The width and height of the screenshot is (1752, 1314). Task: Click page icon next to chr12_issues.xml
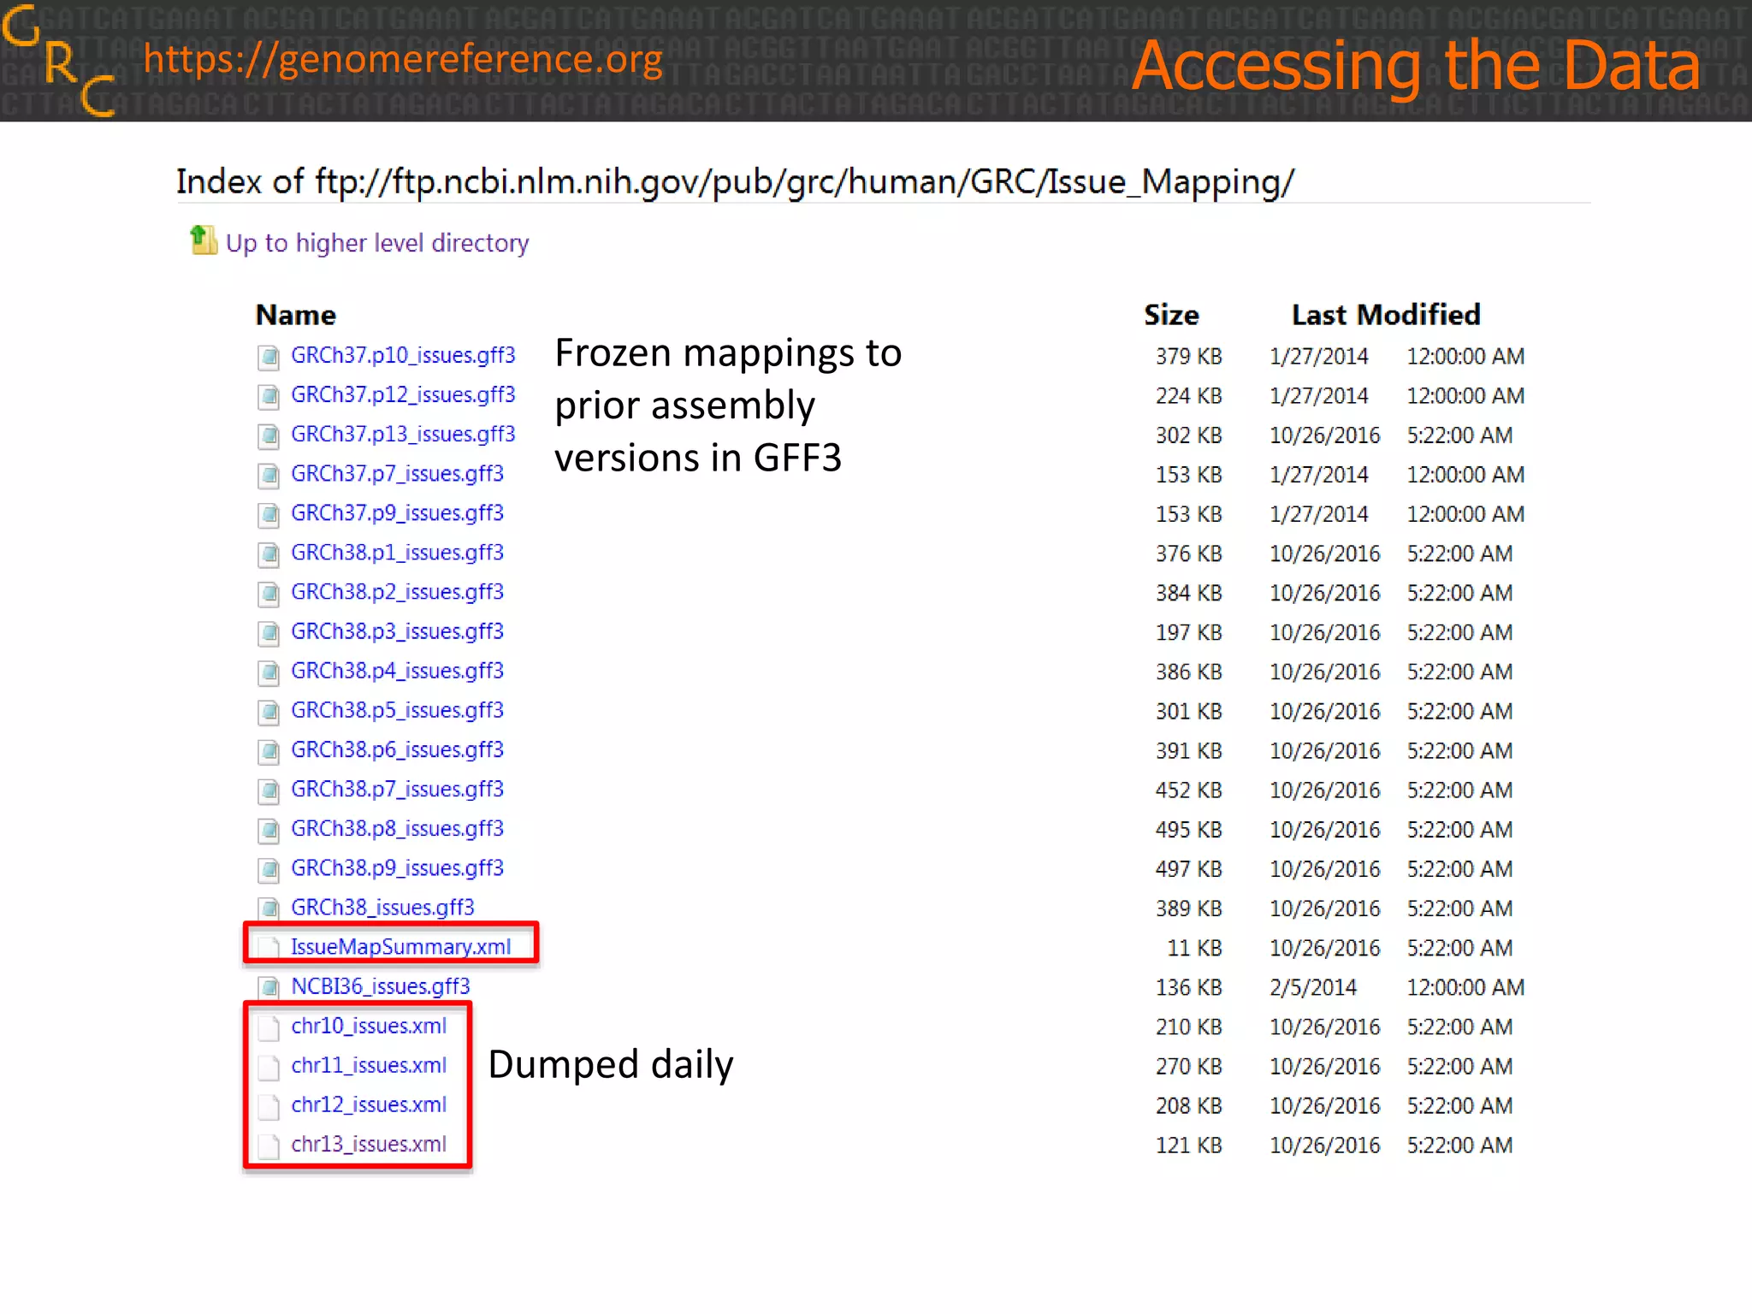(269, 1105)
